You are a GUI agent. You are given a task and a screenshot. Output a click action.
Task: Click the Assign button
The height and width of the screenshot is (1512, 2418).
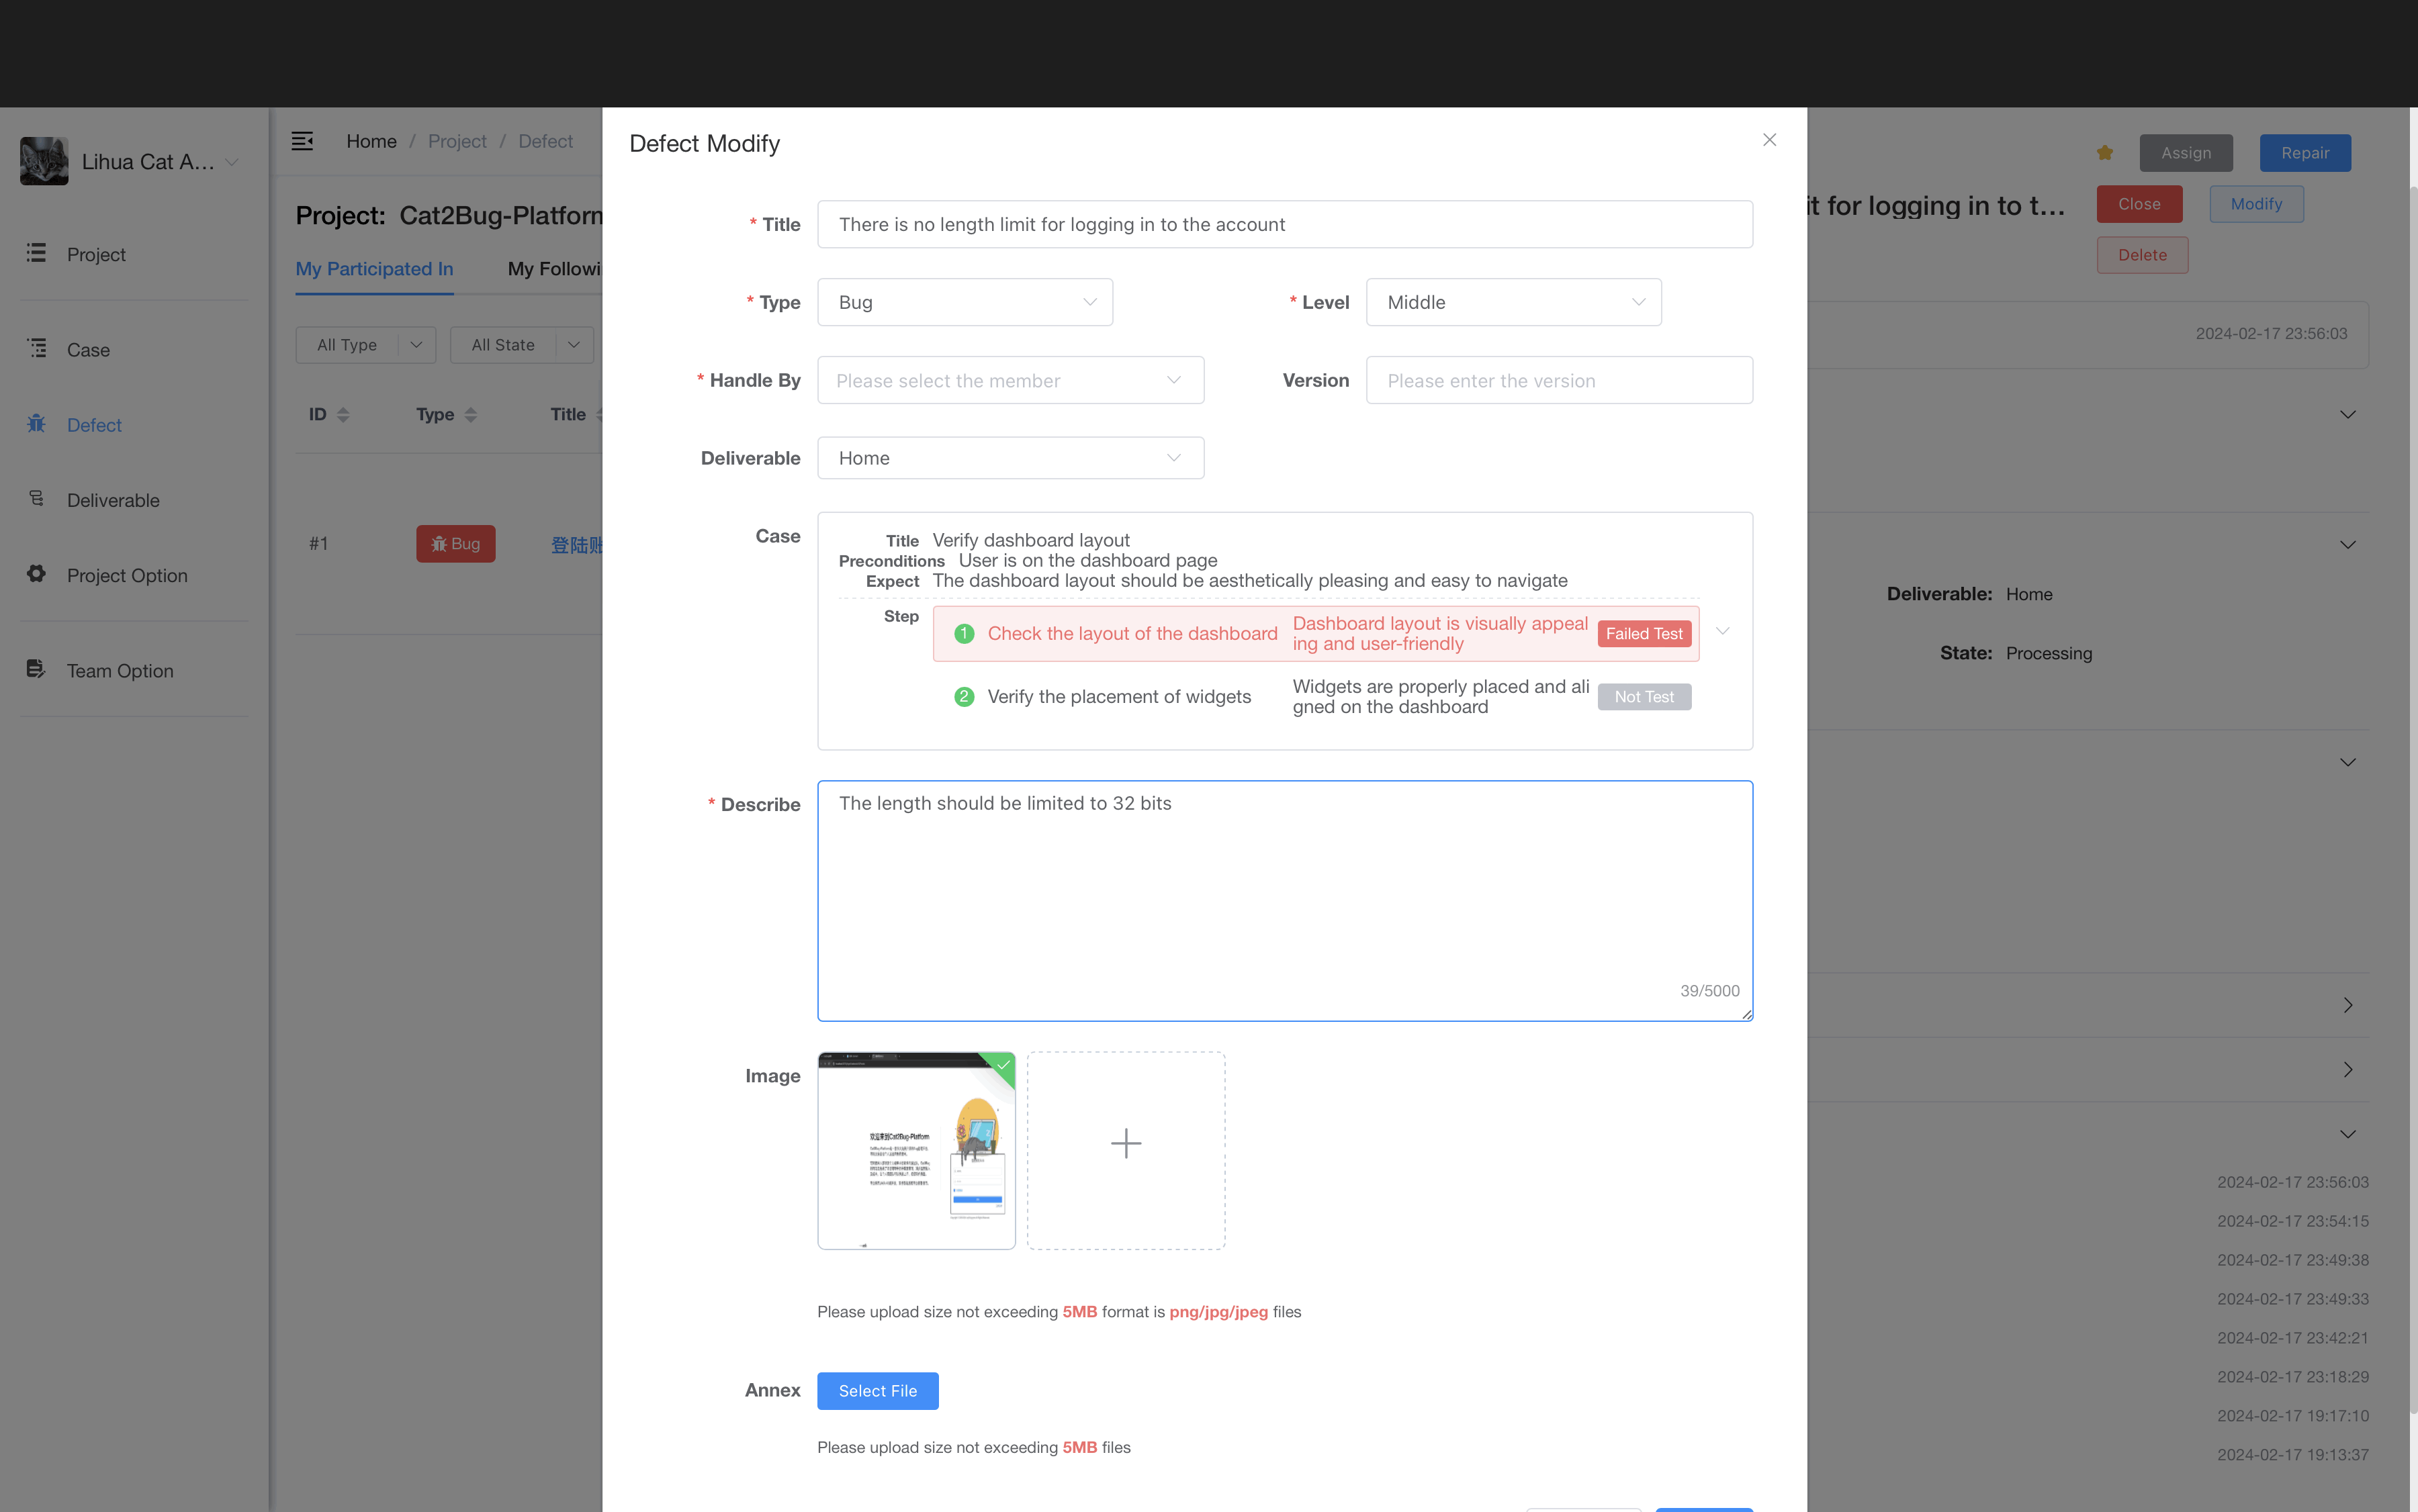pos(2186,153)
